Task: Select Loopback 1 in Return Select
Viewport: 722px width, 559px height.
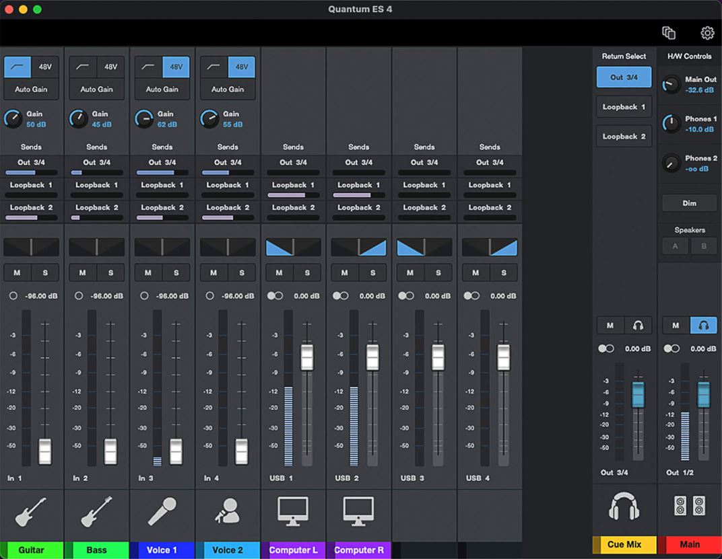Action: (x=624, y=107)
